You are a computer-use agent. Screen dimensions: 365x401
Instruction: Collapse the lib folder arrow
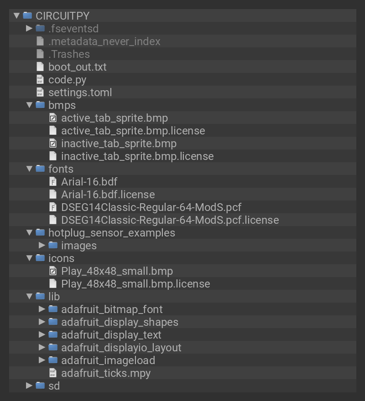[30, 297]
